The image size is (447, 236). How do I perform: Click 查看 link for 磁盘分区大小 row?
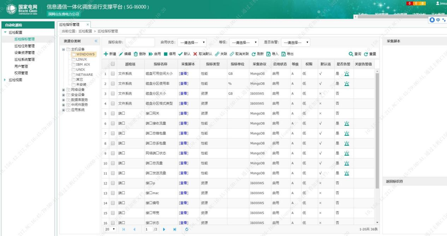point(184,94)
